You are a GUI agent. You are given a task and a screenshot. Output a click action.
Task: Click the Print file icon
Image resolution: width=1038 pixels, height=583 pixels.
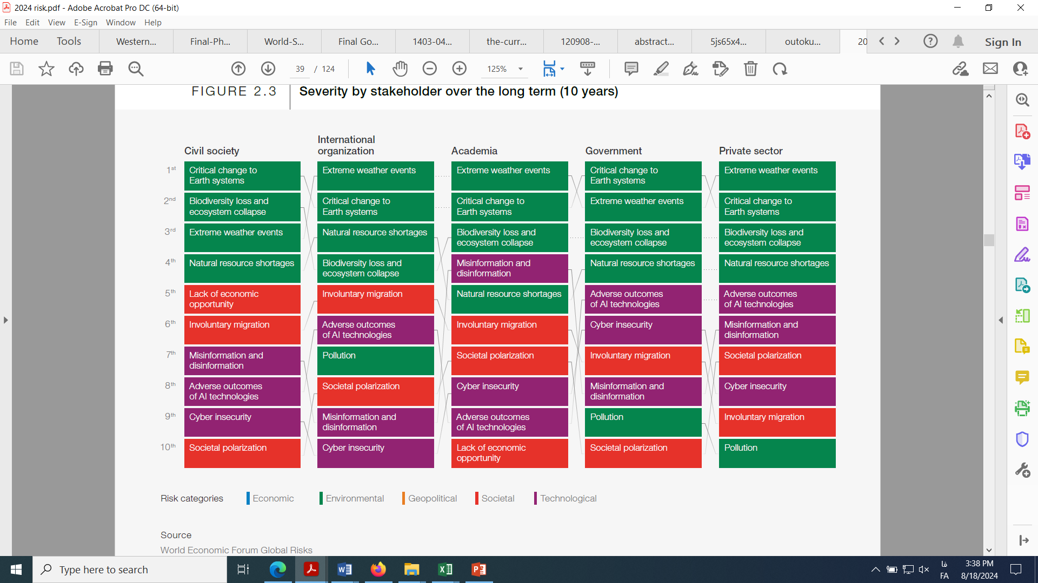(105, 69)
